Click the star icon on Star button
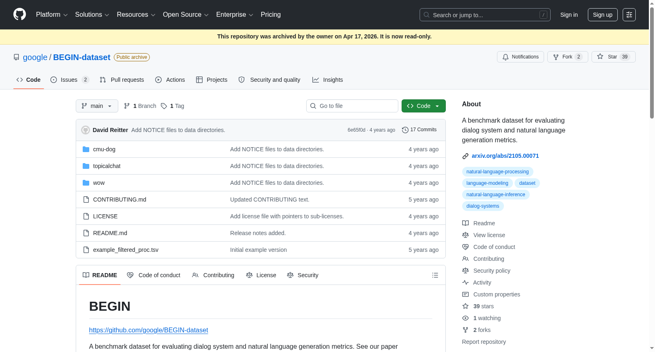The width and height of the screenshot is (655, 352). [x=600, y=57]
